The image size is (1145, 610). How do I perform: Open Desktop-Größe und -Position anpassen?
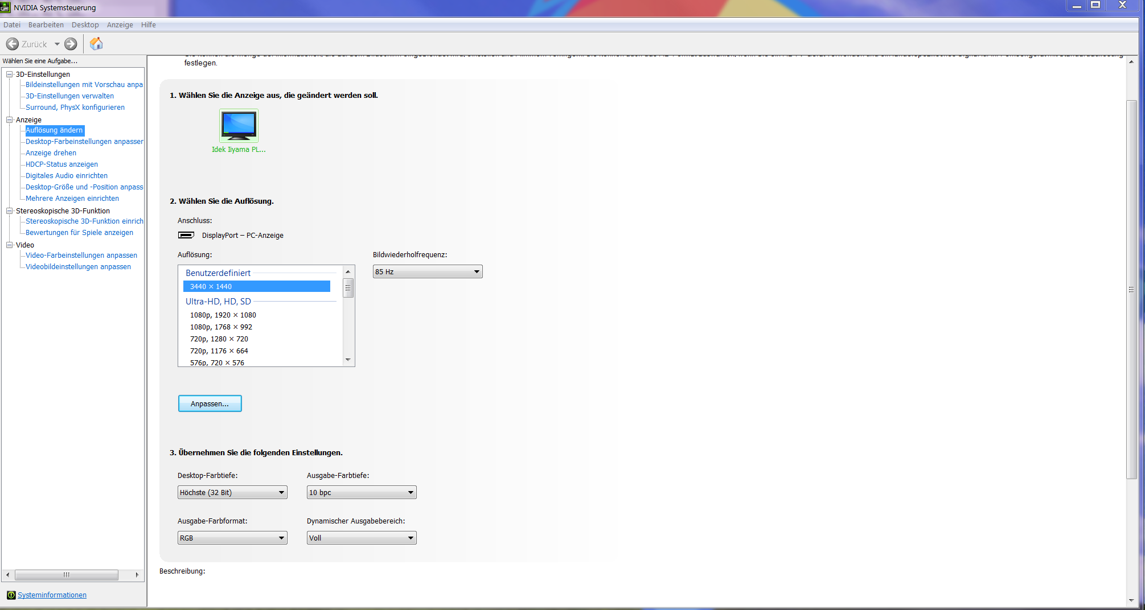point(84,187)
